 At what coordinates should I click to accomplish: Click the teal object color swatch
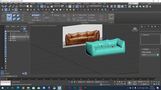[158, 55]
